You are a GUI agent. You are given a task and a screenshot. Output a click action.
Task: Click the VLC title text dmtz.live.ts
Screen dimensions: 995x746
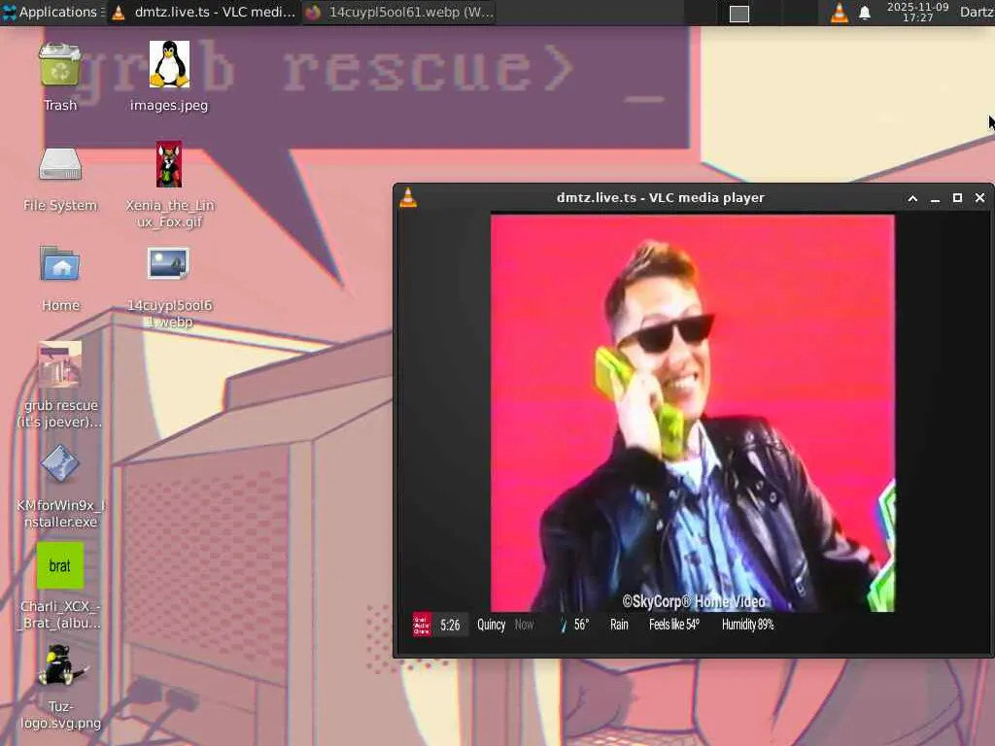click(660, 198)
